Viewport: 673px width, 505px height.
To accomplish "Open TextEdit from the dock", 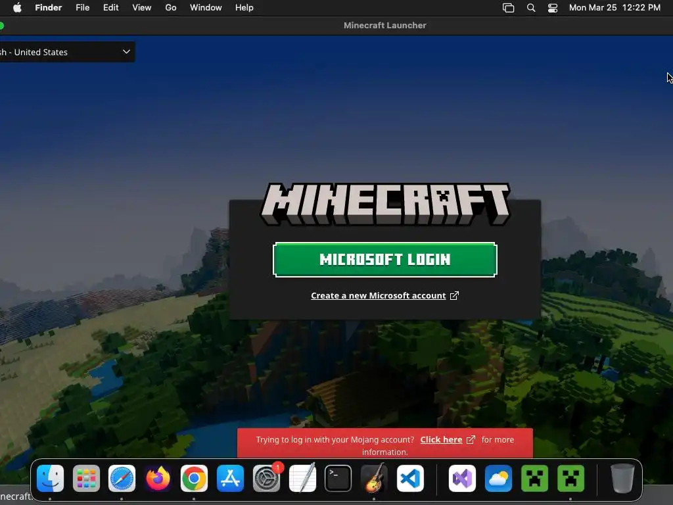I will click(302, 479).
